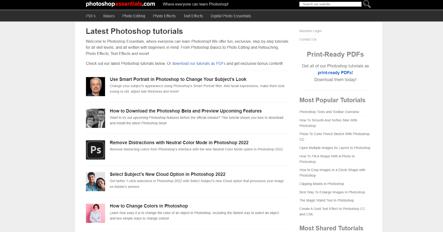Open Photo To Color Pencil Sketch link
The width and height of the screenshot is (443, 232).
(x=334, y=137)
